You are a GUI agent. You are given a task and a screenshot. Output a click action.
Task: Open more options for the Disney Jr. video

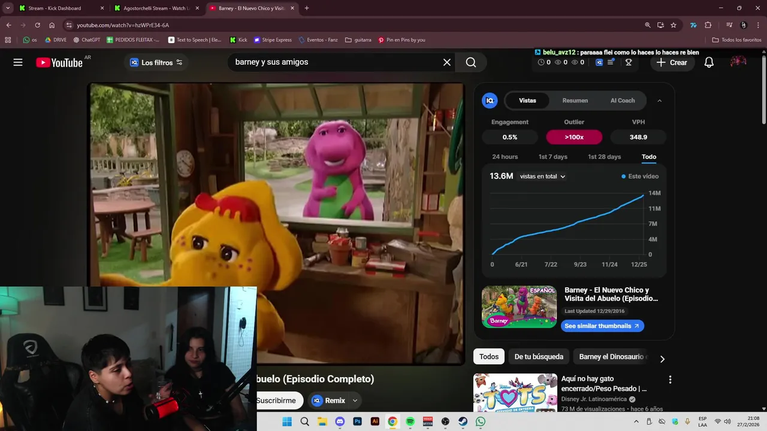(670, 380)
